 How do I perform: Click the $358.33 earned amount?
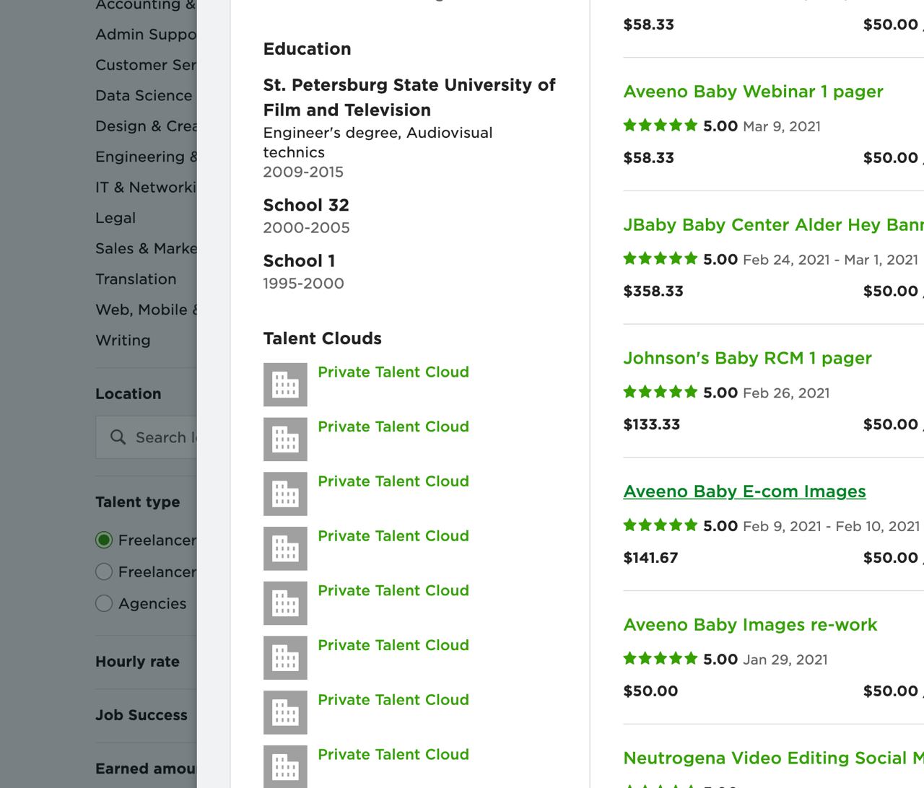click(653, 292)
